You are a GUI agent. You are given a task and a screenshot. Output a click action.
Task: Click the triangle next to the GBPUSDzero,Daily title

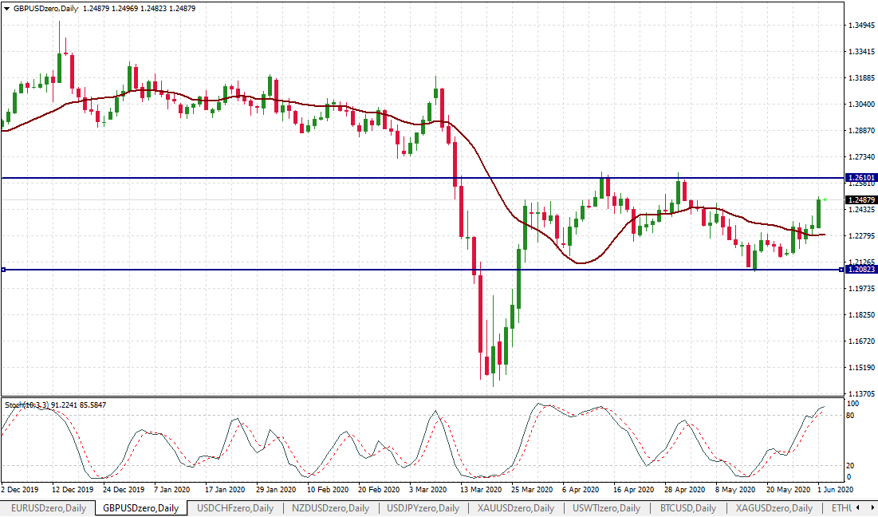[6, 8]
